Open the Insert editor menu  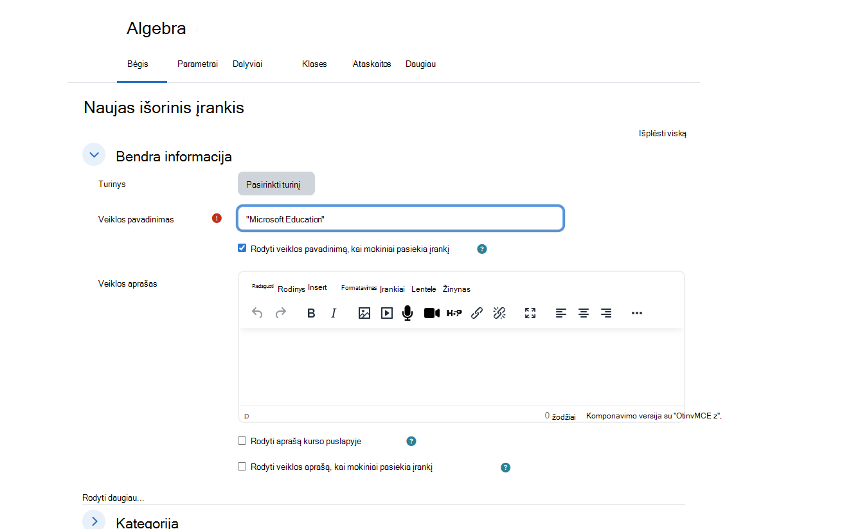click(318, 287)
